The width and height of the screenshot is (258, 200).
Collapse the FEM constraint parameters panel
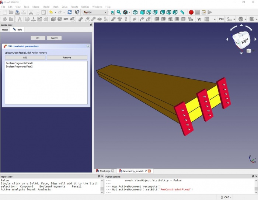pyautogui.click(x=88, y=46)
